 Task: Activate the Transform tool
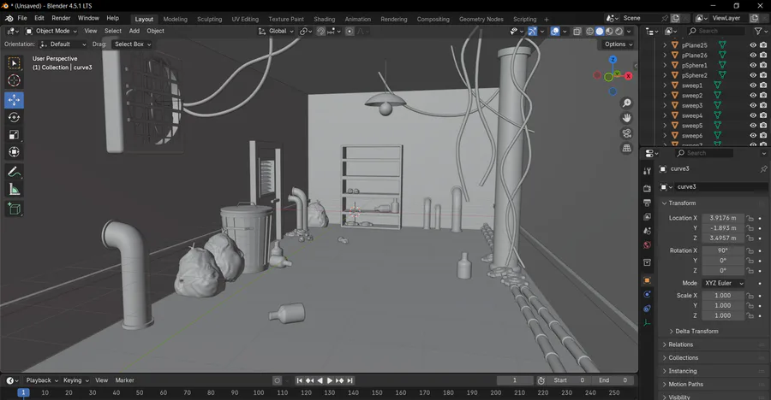(x=15, y=152)
